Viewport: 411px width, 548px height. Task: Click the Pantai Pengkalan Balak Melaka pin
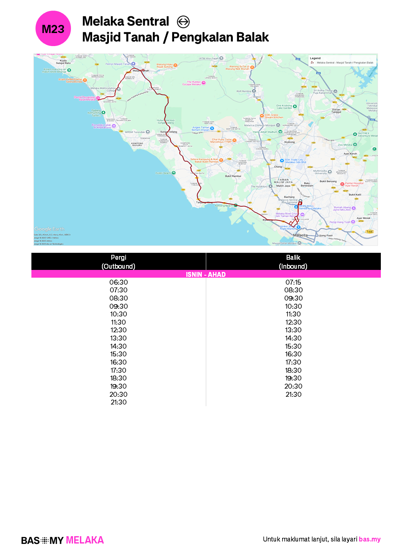point(98,98)
